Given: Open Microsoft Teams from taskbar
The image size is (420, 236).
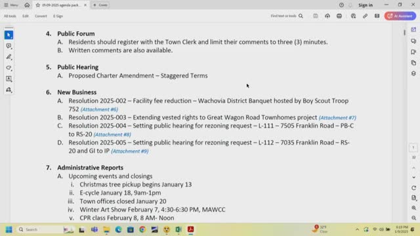Looking at the screenshot, I should click(x=94, y=229).
